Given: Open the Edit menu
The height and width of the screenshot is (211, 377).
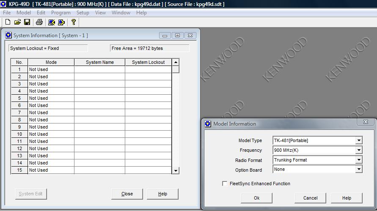Looking at the screenshot, I should (x=41, y=13).
